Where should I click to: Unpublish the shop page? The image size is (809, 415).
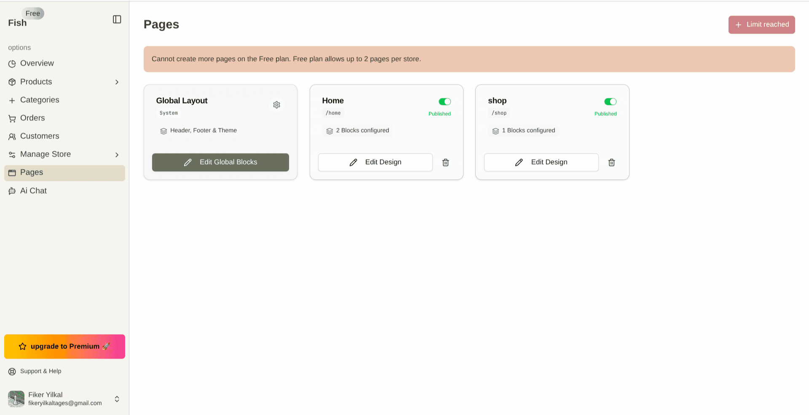tap(611, 101)
